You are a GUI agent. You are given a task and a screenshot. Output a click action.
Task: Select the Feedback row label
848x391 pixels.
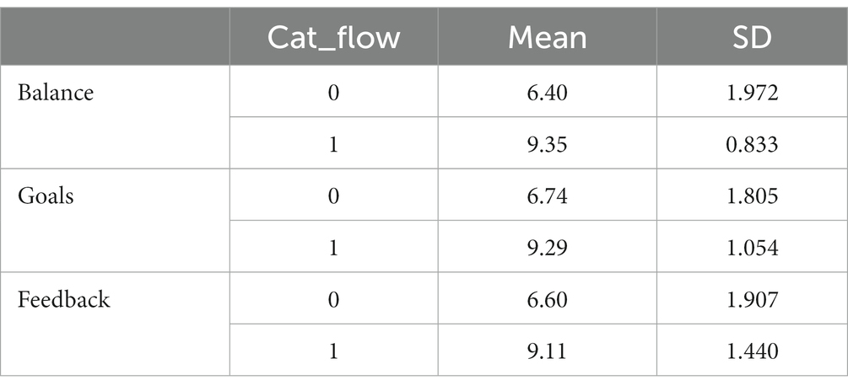(x=64, y=299)
